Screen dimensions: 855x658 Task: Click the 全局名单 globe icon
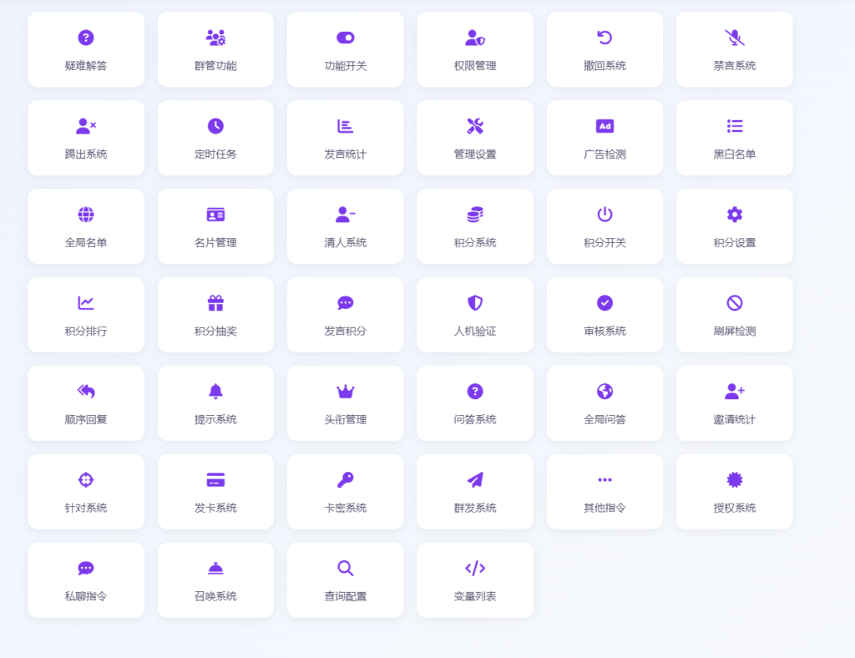pos(86,215)
